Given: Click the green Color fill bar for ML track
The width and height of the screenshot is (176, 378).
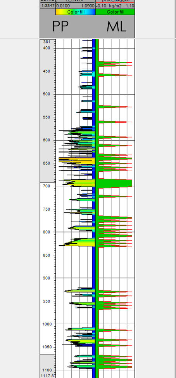Looking at the screenshot, I should [115, 12].
